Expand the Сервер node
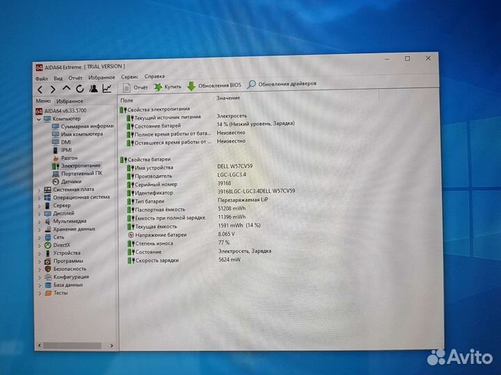501x375 pixels. click(39, 206)
